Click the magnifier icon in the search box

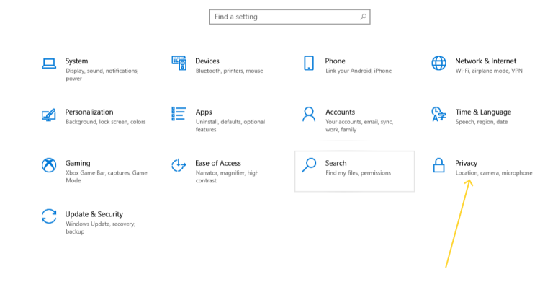tap(363, 17)
